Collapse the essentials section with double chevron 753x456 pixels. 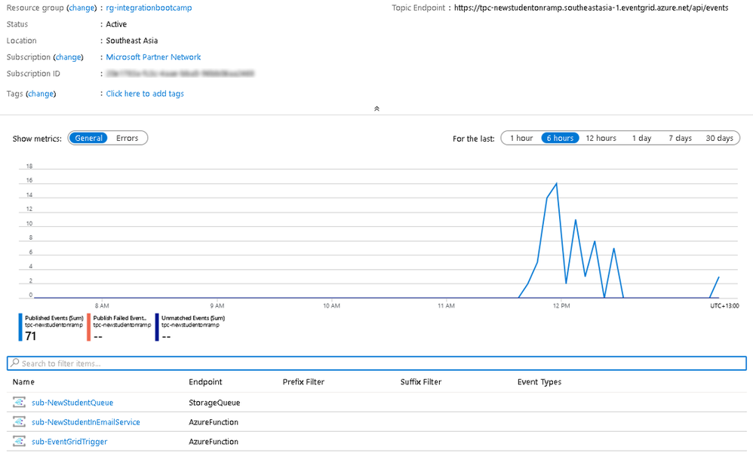click(x=376, y=109)
